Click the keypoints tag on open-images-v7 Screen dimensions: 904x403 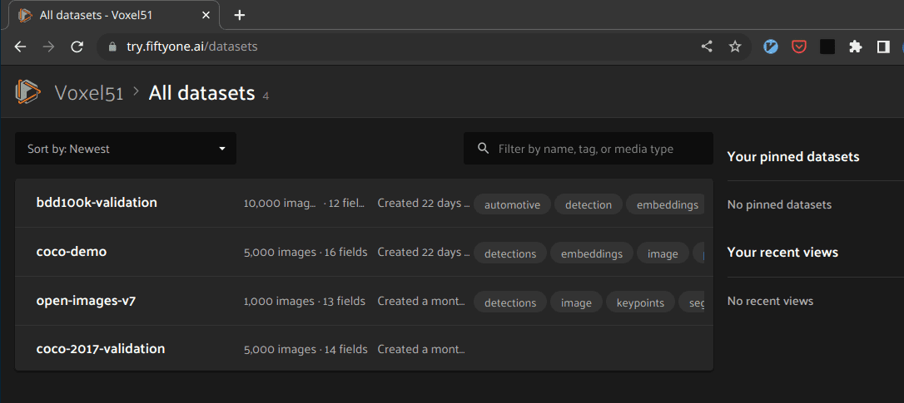click(x=640, y=302)
